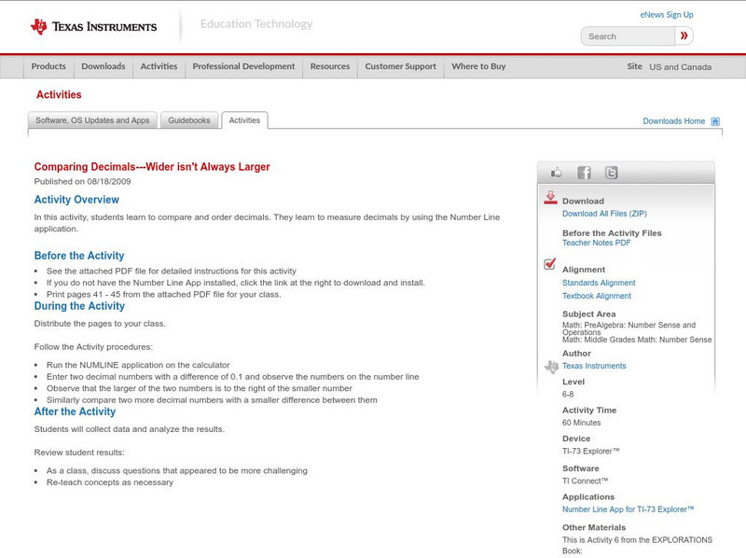Image resolution: width=746 pixels, height=558 pixels.
Task: Click the home icon beside Downloads Home
Action: [x=715, y=121]
